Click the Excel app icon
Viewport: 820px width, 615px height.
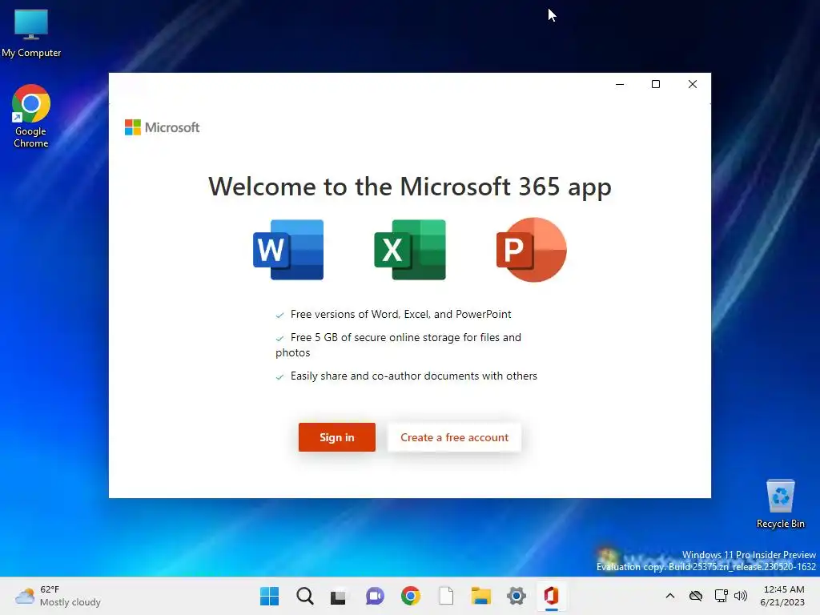pyautogui.click(x=410, y=250)
